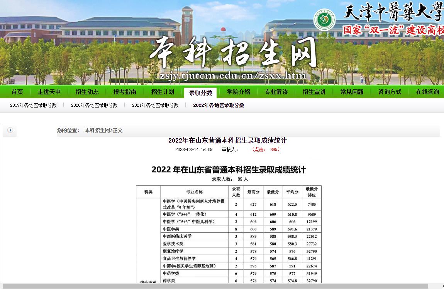This screenshot has height=289, width=444.
Task: Open the 招生计划 menu item
Action: pos(163,92)
